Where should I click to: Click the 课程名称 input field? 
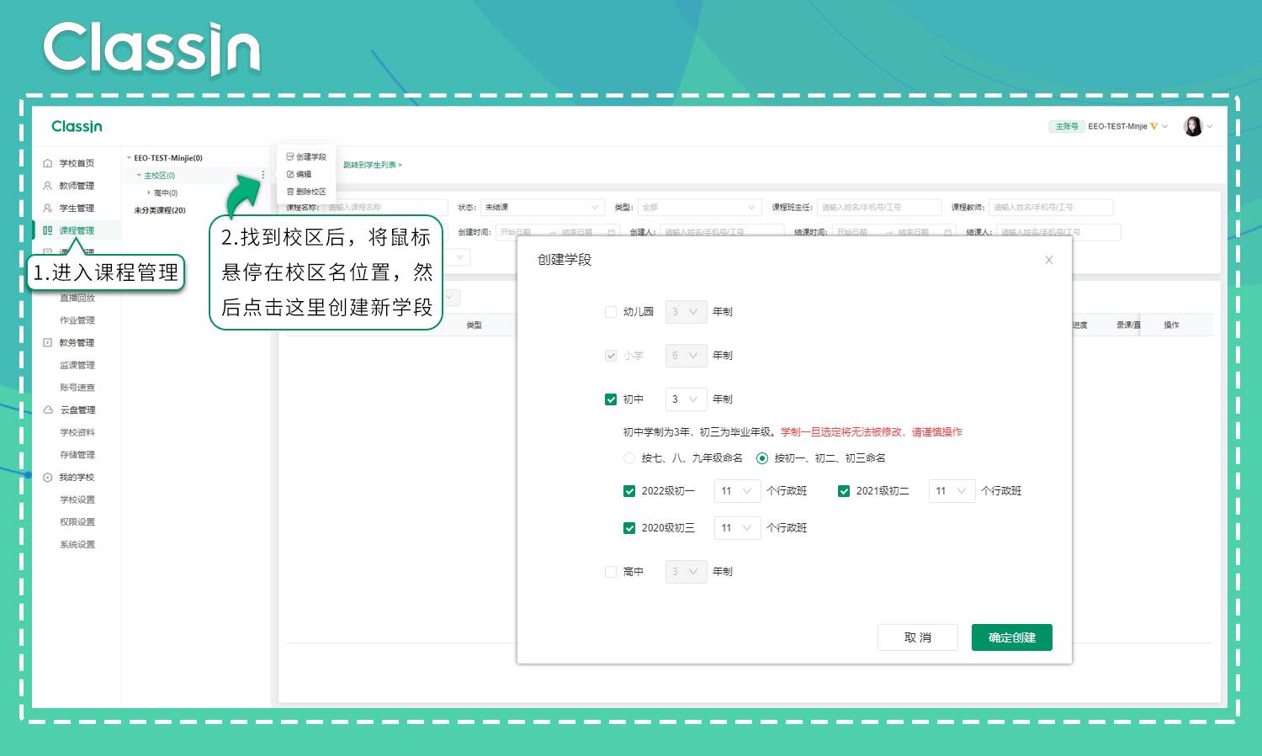(x=385, y=207)
